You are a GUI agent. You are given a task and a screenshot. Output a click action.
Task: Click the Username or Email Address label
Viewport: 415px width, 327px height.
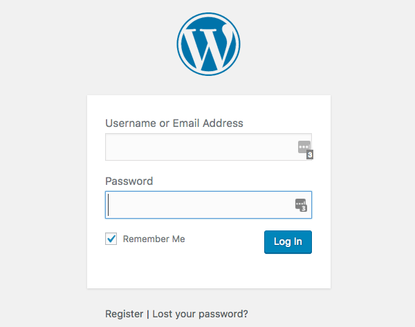coord(174,123)
